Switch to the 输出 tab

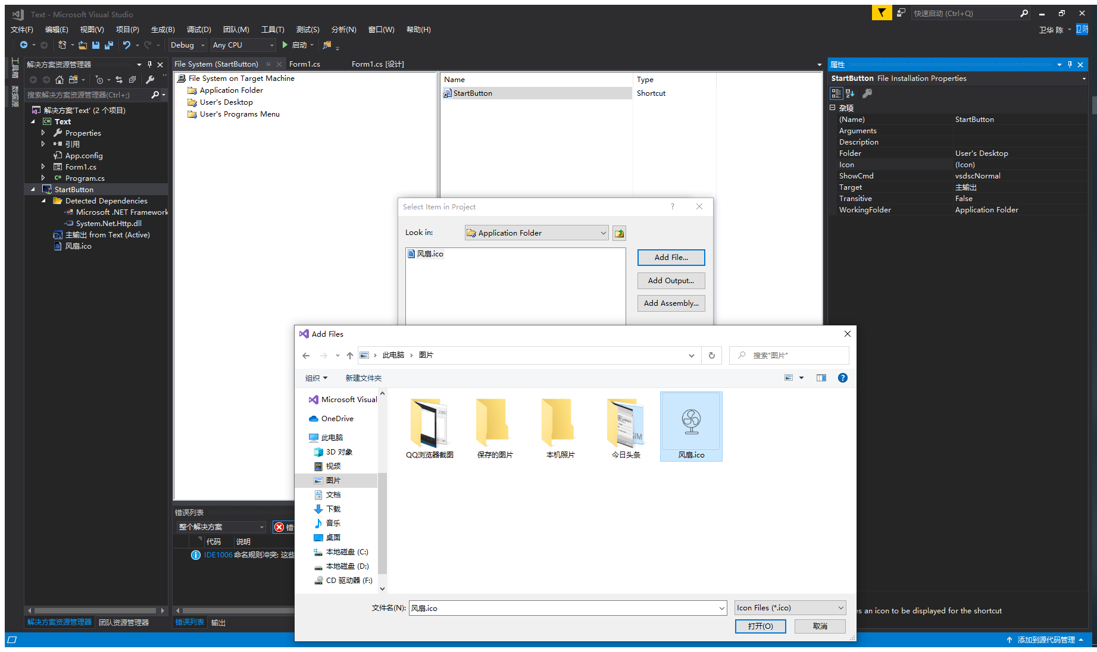[218, 622]
